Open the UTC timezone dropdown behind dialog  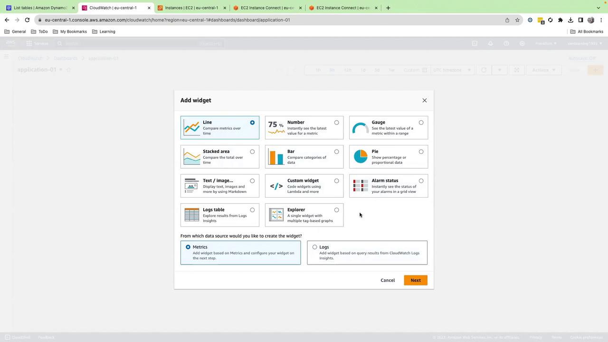point(452,70)
